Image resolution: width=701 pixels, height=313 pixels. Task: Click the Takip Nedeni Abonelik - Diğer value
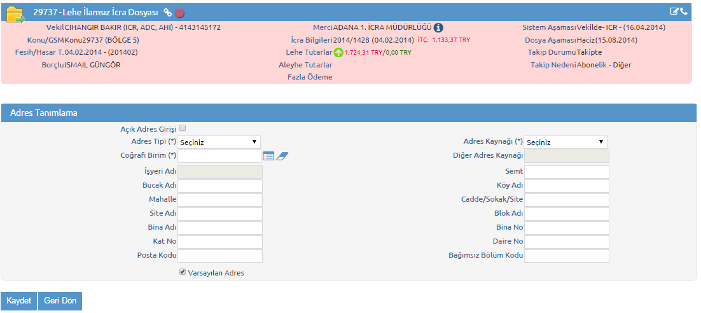tap(604, 65)
